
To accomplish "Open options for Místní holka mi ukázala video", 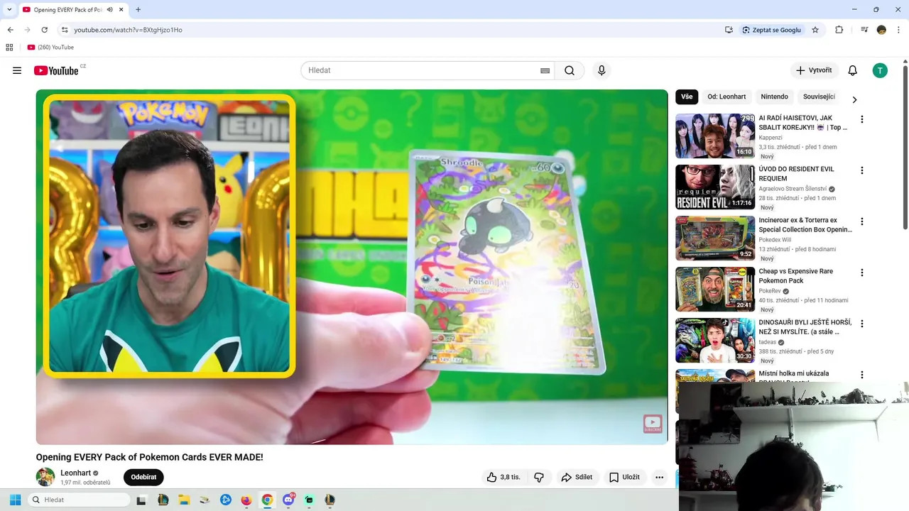I will click(x=862, y=375).
